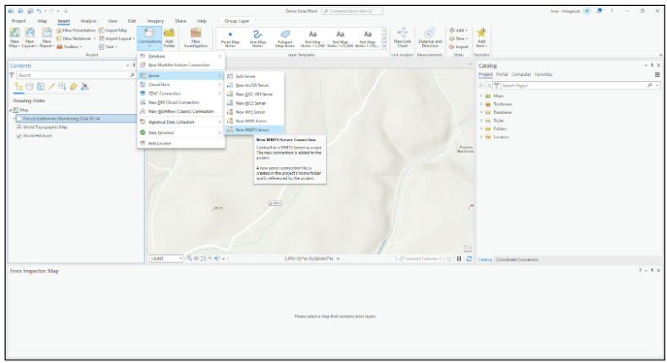Screen dimensions: 667x363
Task: Expand the Databases node in Catalog
Action: pos(481,112)
